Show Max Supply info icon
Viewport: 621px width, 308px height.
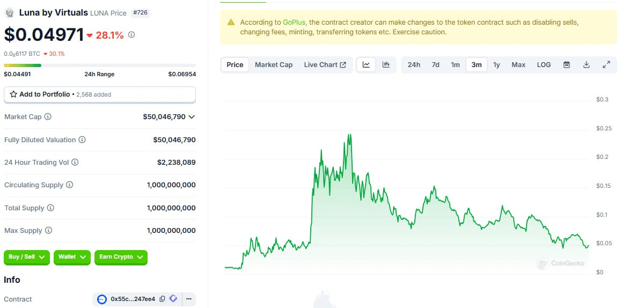coord(48,230)
